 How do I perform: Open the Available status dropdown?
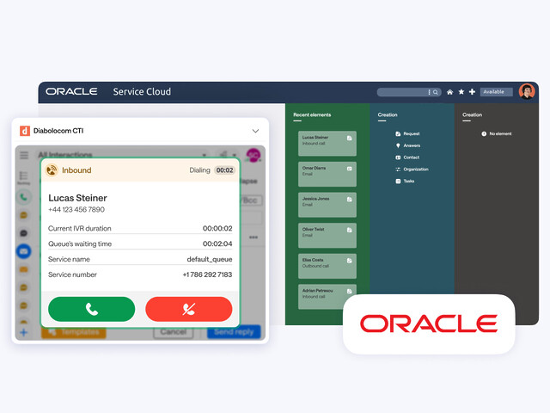click(495, 92)
